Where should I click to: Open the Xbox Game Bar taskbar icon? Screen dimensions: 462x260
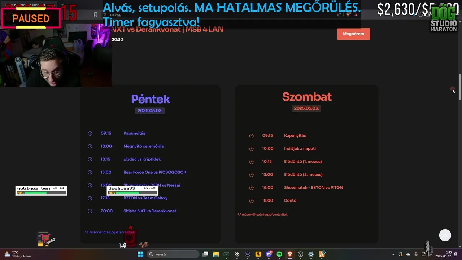pyautogui.click(x=226, y=254)
